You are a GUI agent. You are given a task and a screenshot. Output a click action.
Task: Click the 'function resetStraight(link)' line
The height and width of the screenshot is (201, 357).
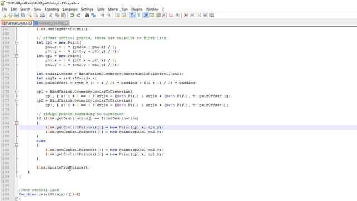click(50, 194)
